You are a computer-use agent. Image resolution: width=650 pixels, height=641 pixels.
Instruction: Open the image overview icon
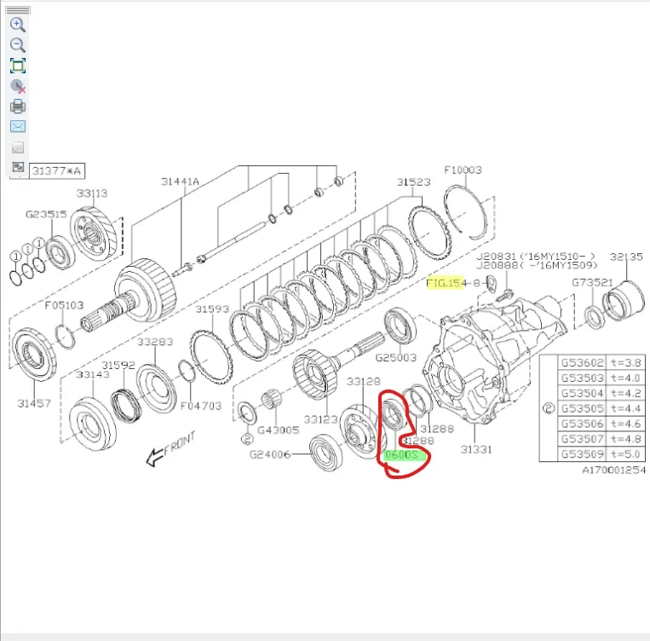[x=18, y=167]
